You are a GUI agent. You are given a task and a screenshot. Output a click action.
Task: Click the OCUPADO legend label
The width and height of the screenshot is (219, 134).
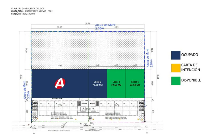(x=189, y=55)
